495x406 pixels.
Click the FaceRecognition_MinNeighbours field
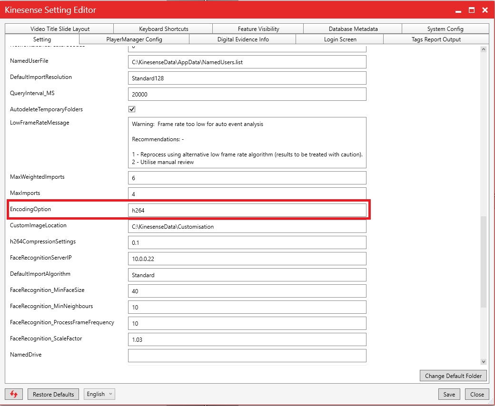click(247, 307)
